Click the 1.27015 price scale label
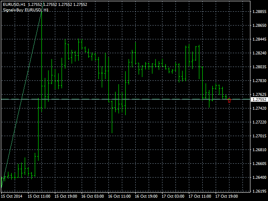The height and width of the screenshot is (201, 268). click(260, 136)
